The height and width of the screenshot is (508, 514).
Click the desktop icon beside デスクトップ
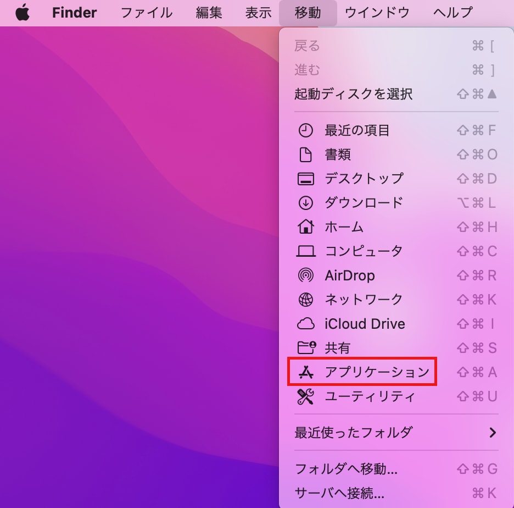point(305,179)
